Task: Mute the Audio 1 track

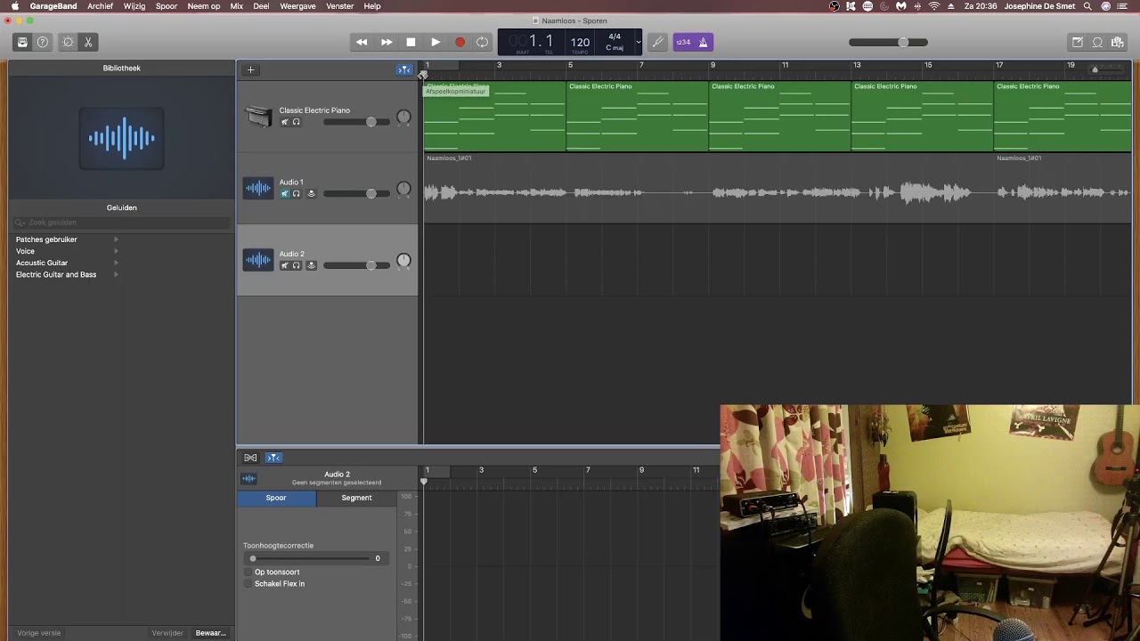Action: point(285,193)
